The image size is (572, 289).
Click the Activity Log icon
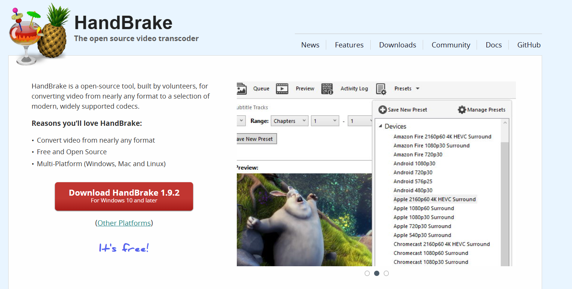point(327,89)
